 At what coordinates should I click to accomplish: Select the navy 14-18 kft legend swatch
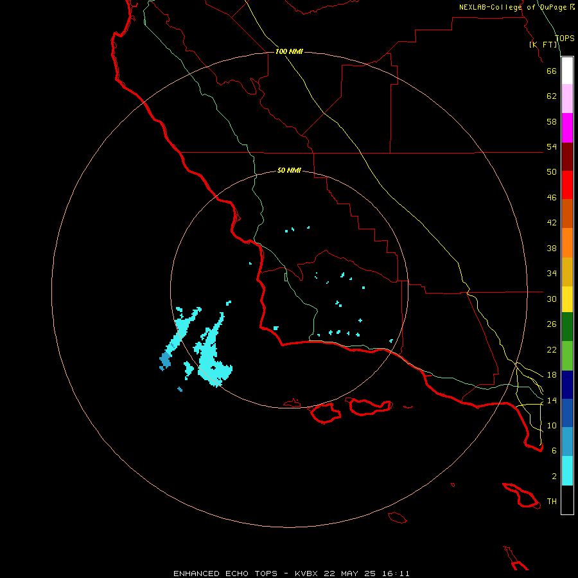point(567,385)
